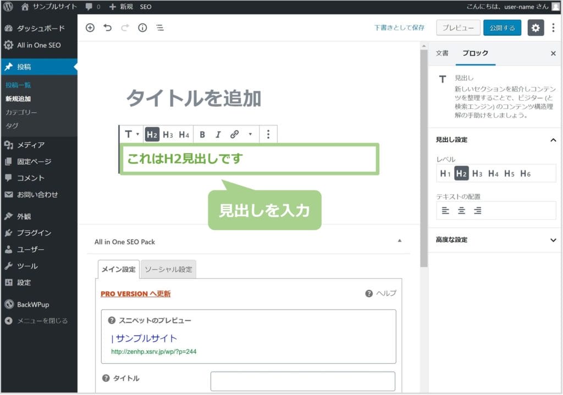563x395 pixels.
Task: Select H5 heading level in sidebar
Action: [509, 173]
